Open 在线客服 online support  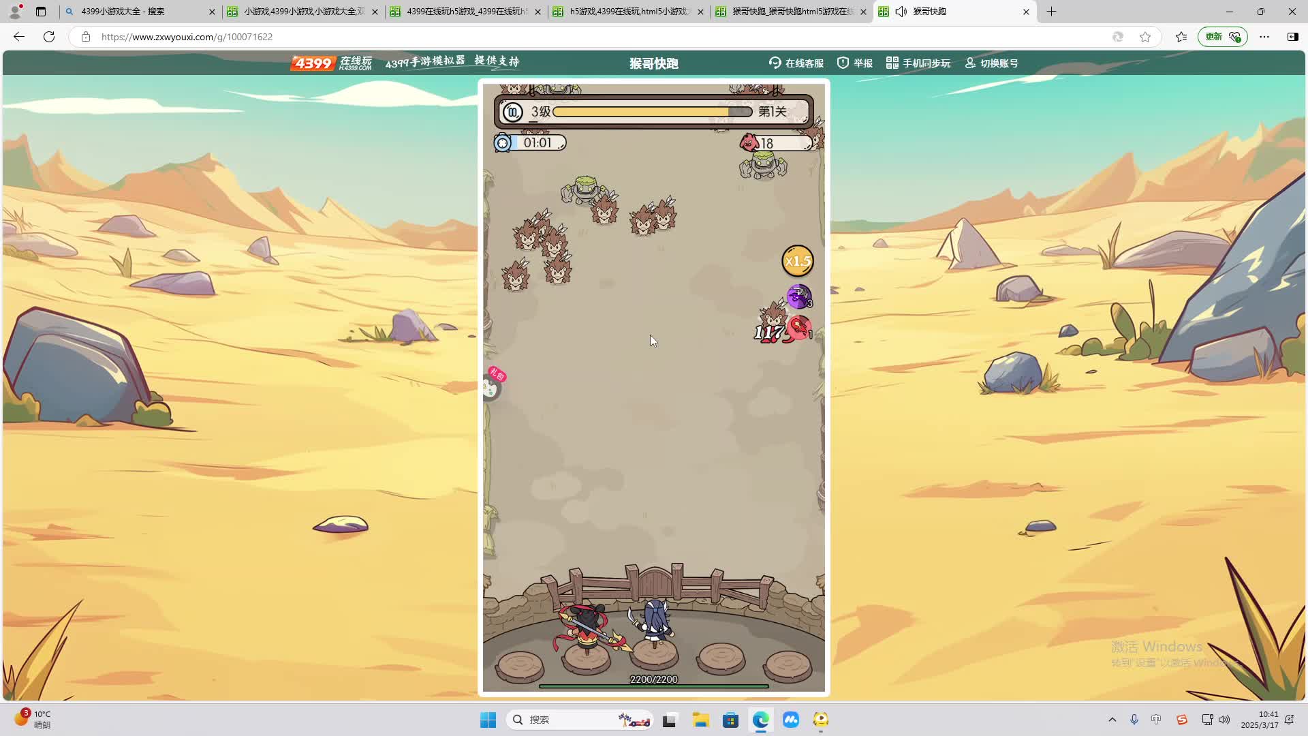796,63
